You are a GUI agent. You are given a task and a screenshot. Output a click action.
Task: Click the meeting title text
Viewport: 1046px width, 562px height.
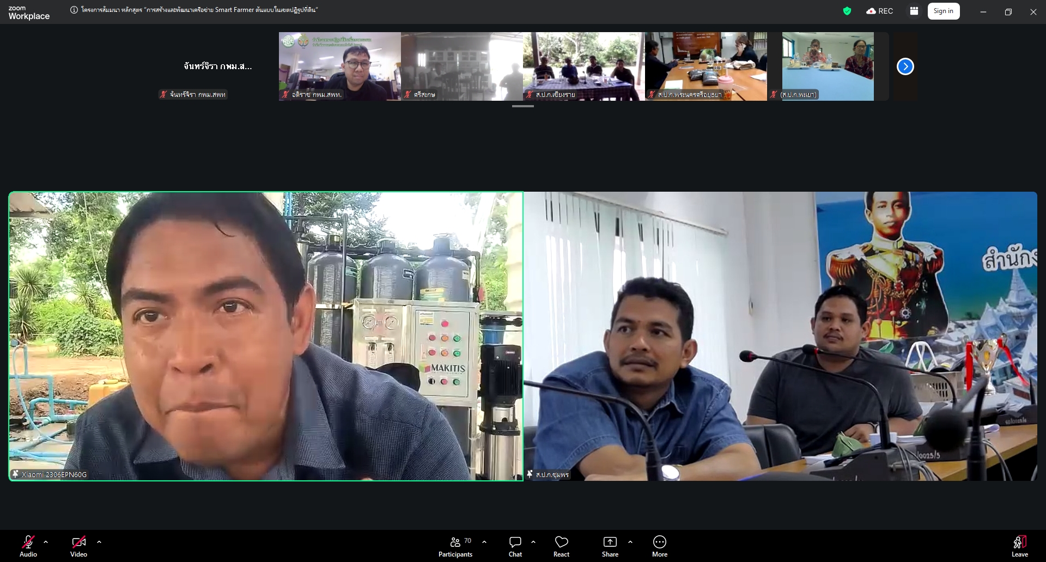(x=199, y=10)
